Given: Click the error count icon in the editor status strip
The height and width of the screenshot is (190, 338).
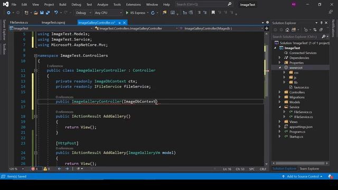Looking at the screenshot, I should point(33,169).
